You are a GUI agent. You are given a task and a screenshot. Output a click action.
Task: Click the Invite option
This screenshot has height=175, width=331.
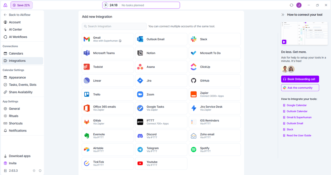coord(10,163)
